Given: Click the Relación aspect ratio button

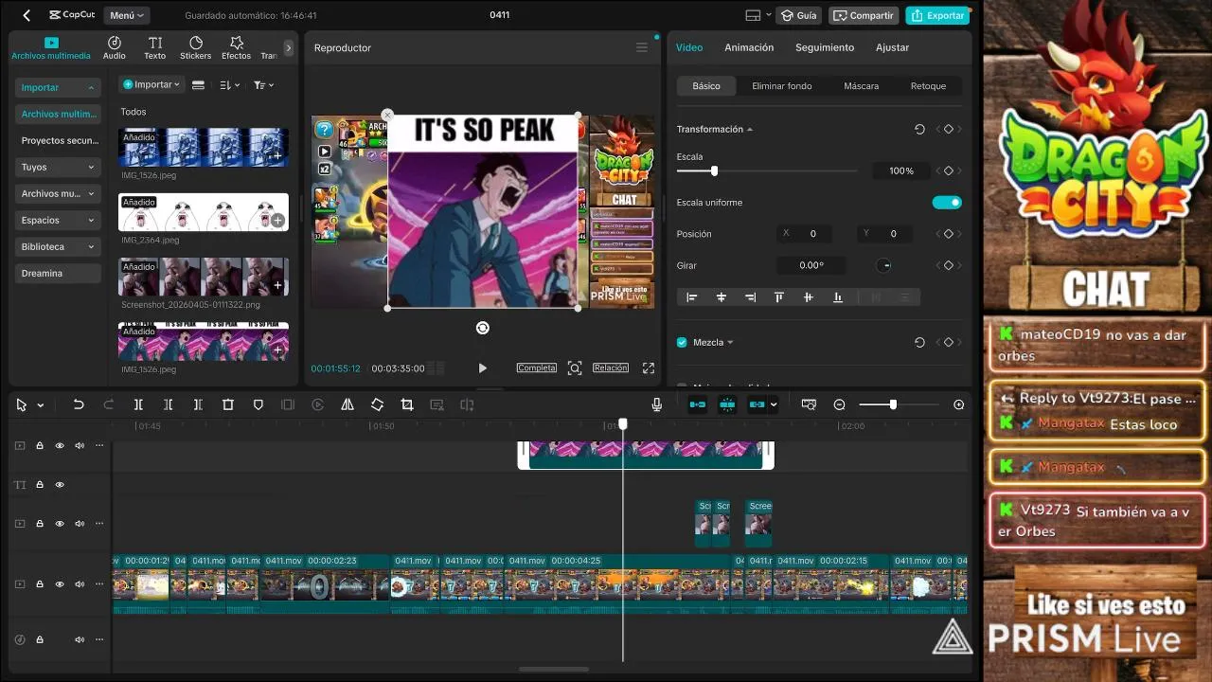Looking at the screenshot, I should pos(611,368).
